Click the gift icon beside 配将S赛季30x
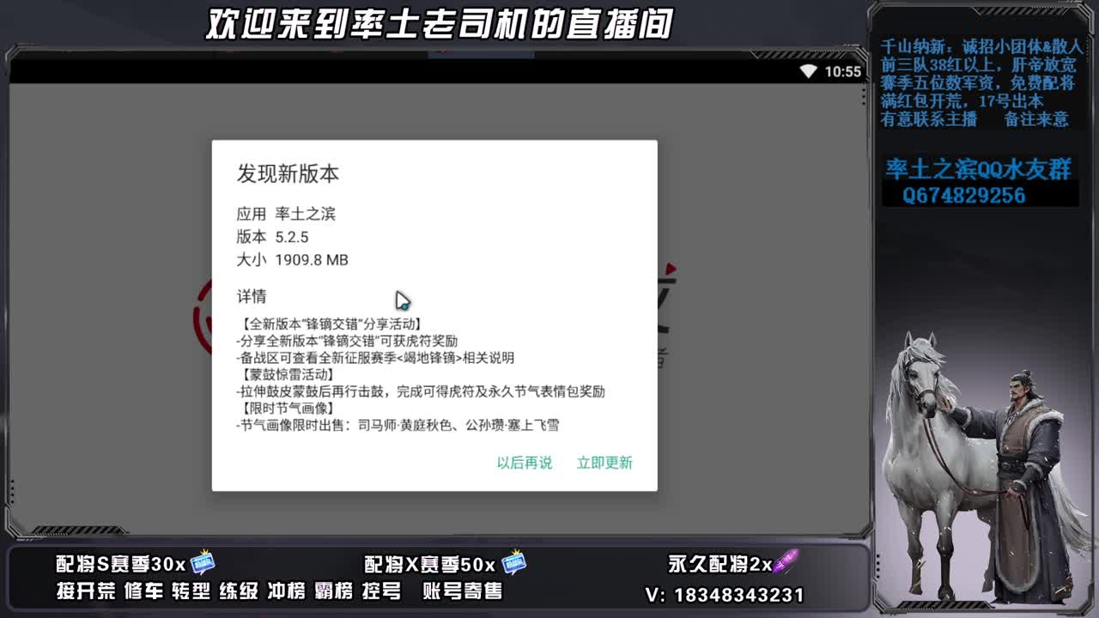1099x618 pixels. [203, 562]
